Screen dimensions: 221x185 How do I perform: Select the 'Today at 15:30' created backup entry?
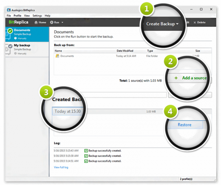(x=68, y=111)
